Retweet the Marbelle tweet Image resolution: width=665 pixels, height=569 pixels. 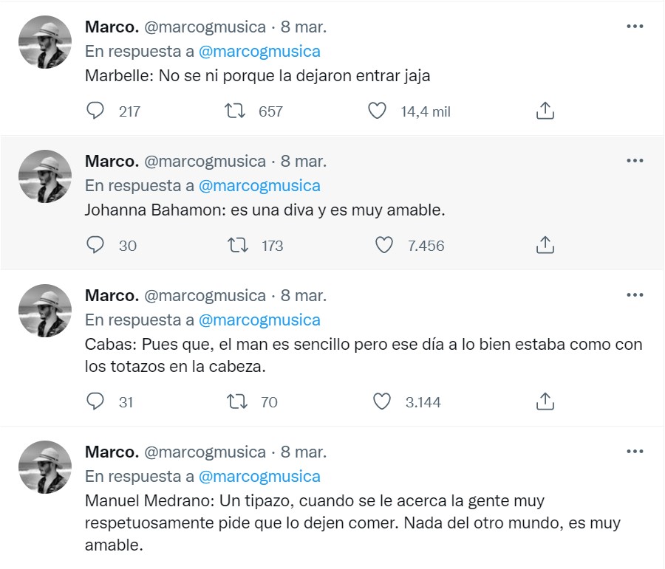pyautogui.click(x=235, y=111)
